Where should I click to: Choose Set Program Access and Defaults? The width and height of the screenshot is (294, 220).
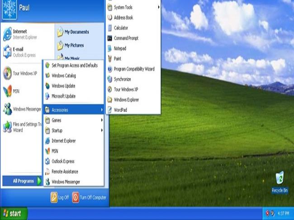[74, 65]
